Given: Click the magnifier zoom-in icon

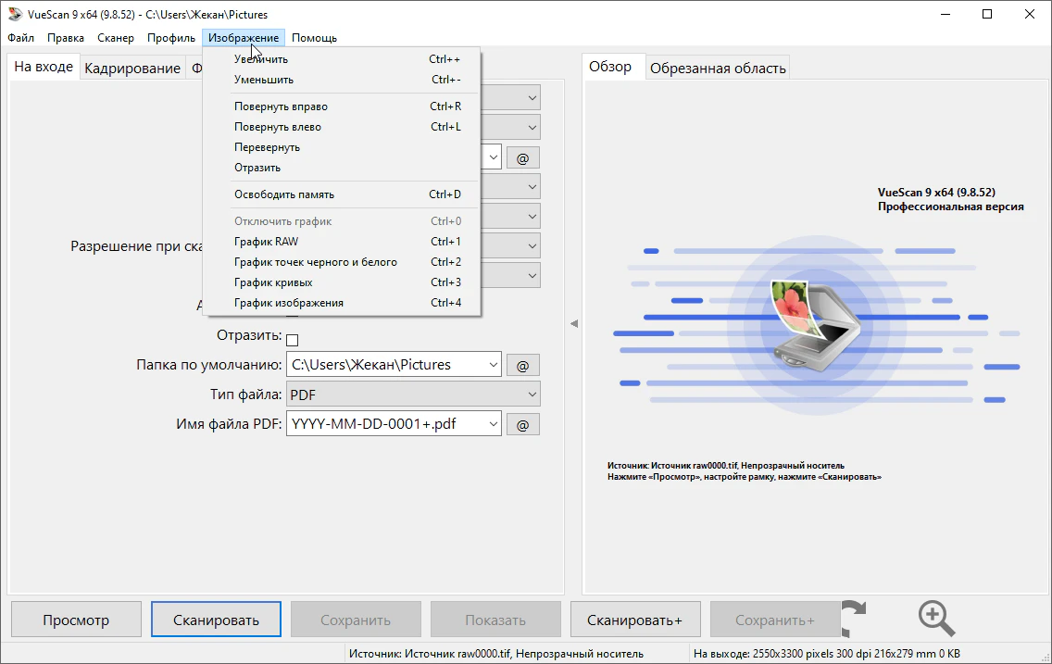Looking at the screenshot, I should pos(935,618).
